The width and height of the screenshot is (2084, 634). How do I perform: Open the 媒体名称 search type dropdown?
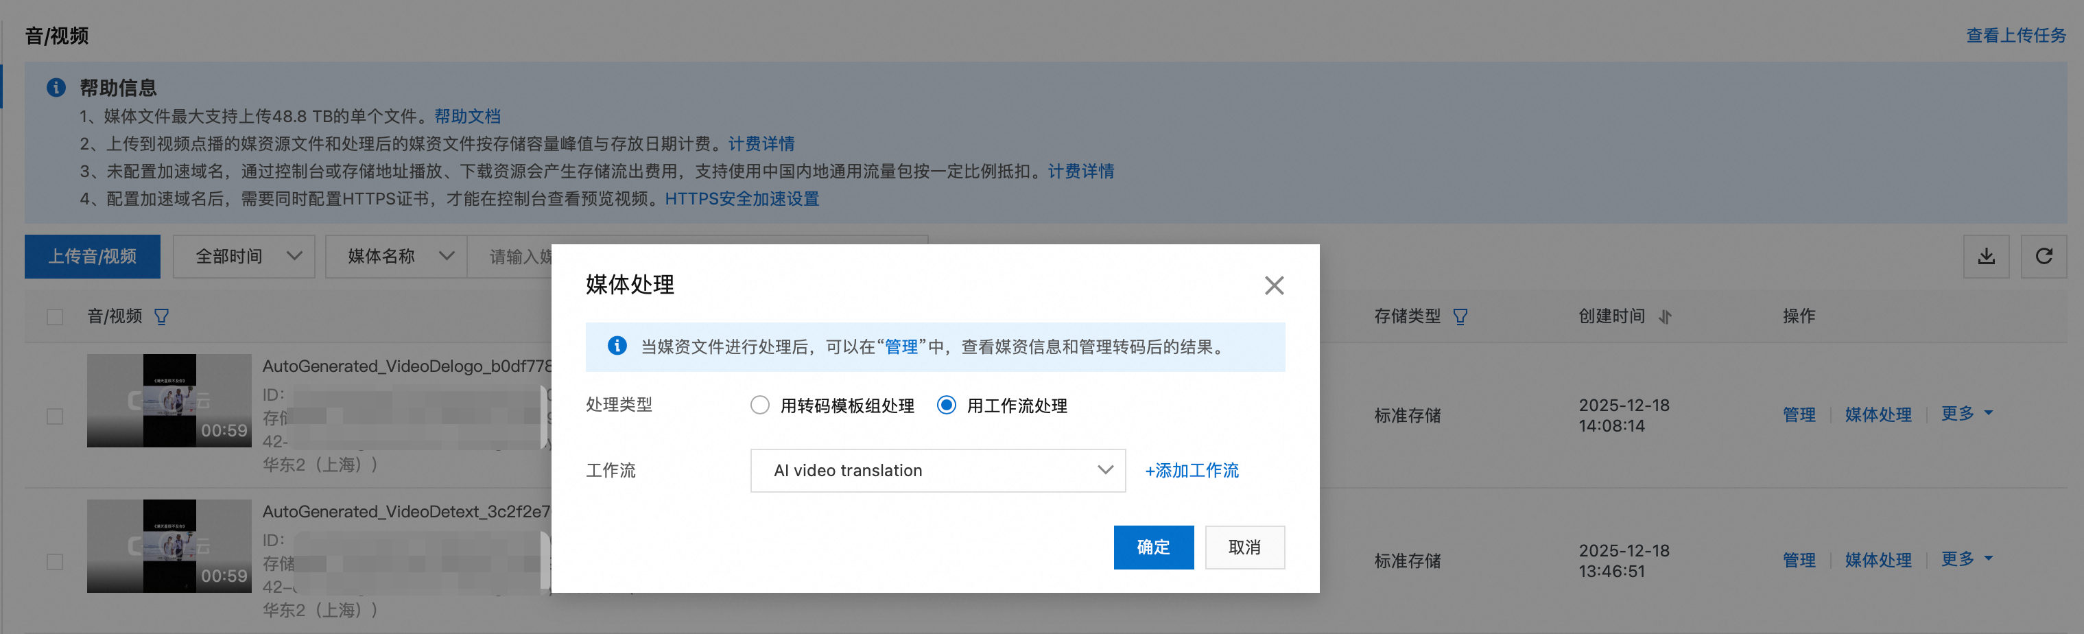tap(396, 257)
